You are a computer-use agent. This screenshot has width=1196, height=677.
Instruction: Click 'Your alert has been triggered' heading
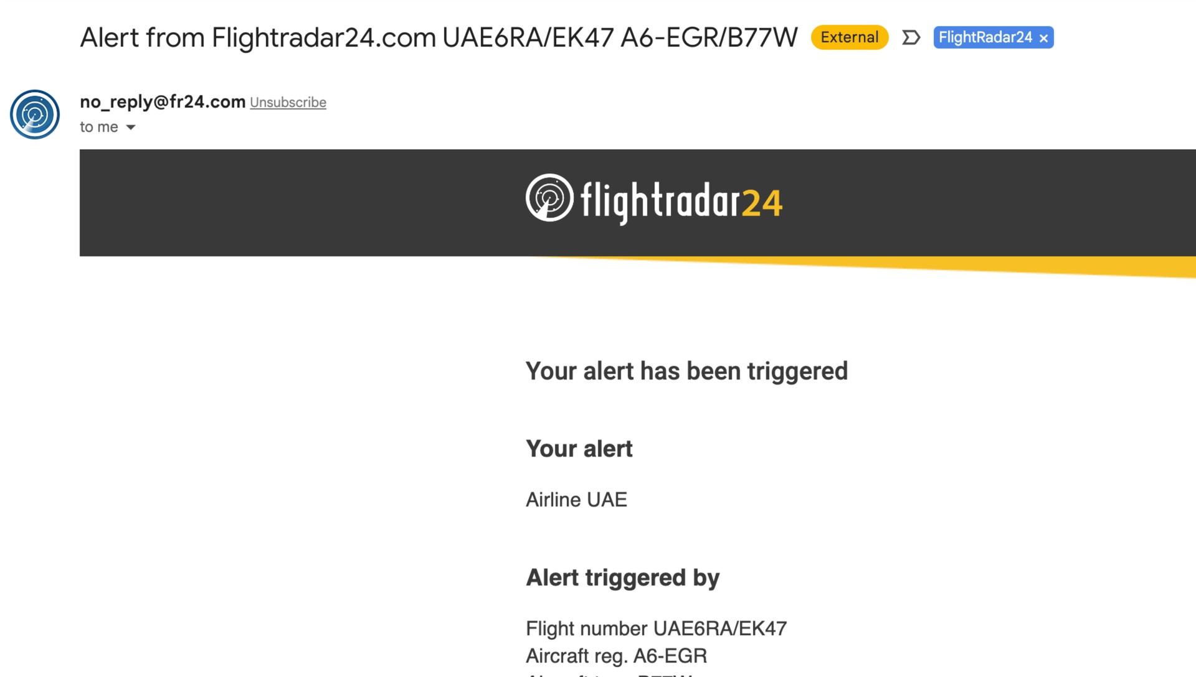click(x=686, y=371)
